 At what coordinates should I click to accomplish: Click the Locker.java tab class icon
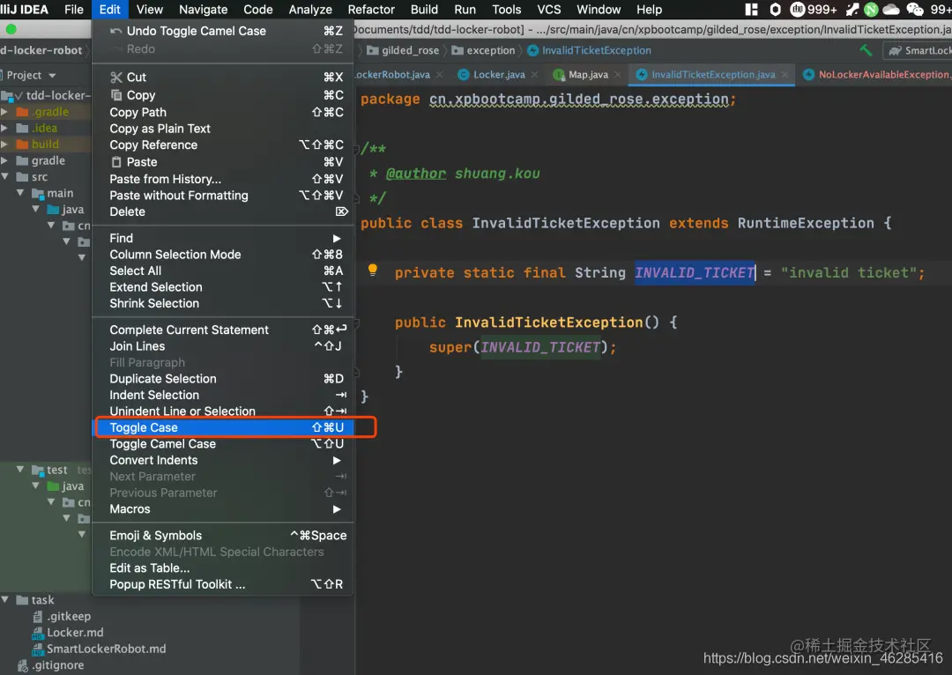(464, 74)
